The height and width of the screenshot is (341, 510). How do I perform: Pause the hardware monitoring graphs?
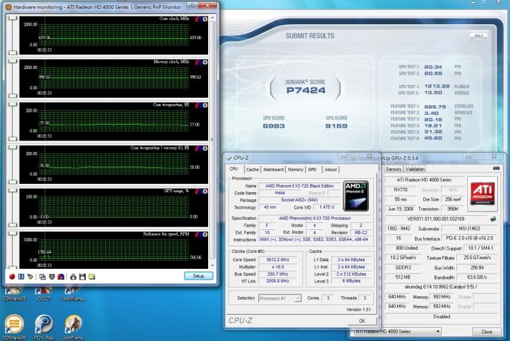coord(21,277)
